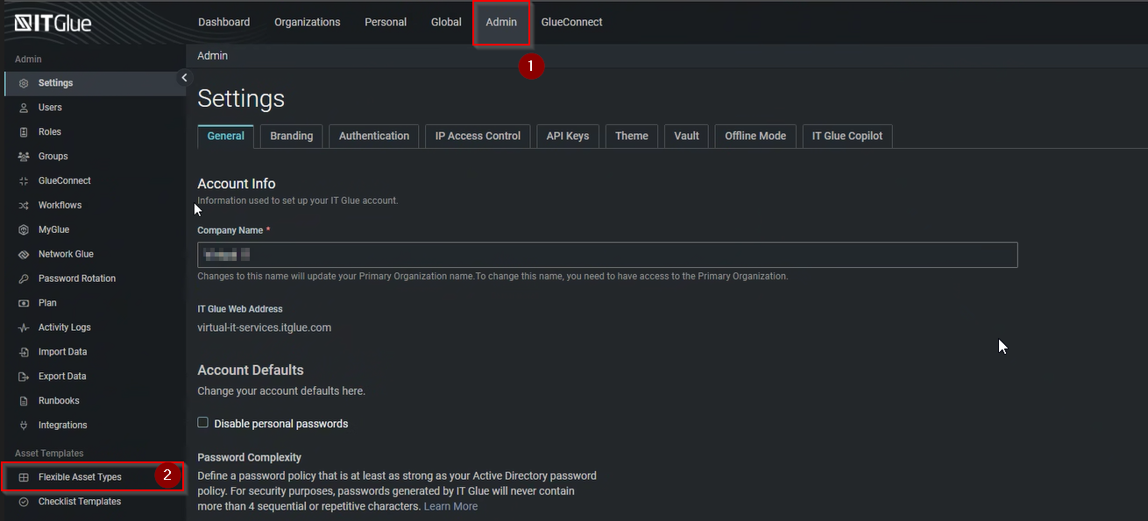Enable Disable personal passwords checkbox
1148x521 pixels.
(203, 422)
